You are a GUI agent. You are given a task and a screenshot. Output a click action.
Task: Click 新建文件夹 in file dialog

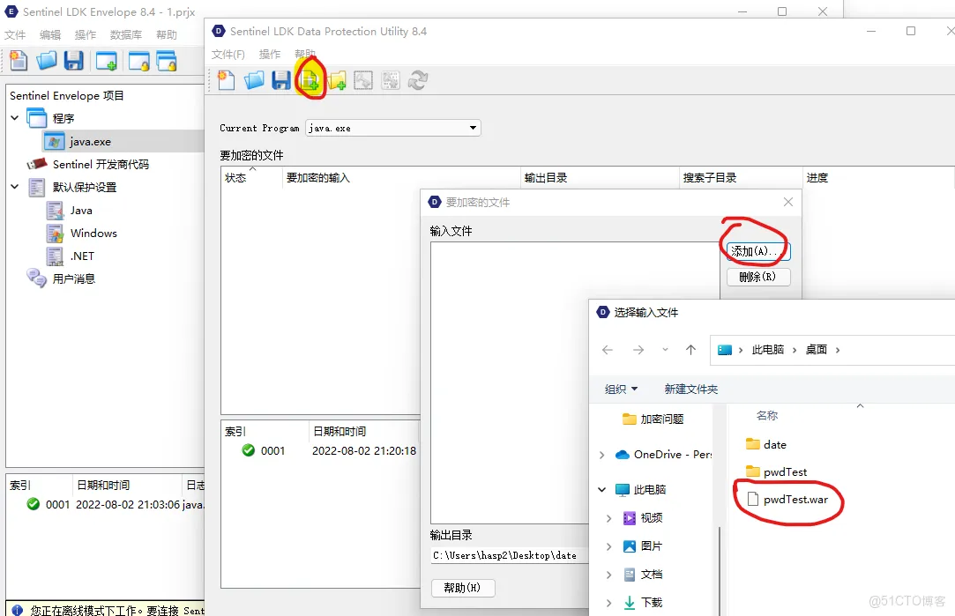click(x=690, y=389)
